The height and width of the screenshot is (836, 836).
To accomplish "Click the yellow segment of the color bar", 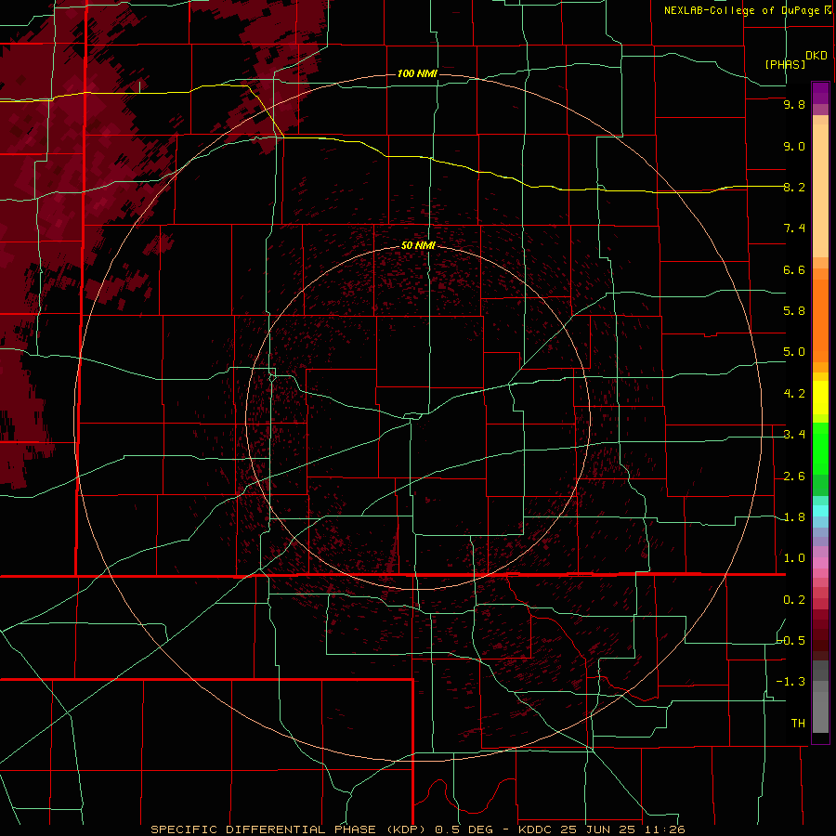I will pyautogui.click(x=820, y=398).
